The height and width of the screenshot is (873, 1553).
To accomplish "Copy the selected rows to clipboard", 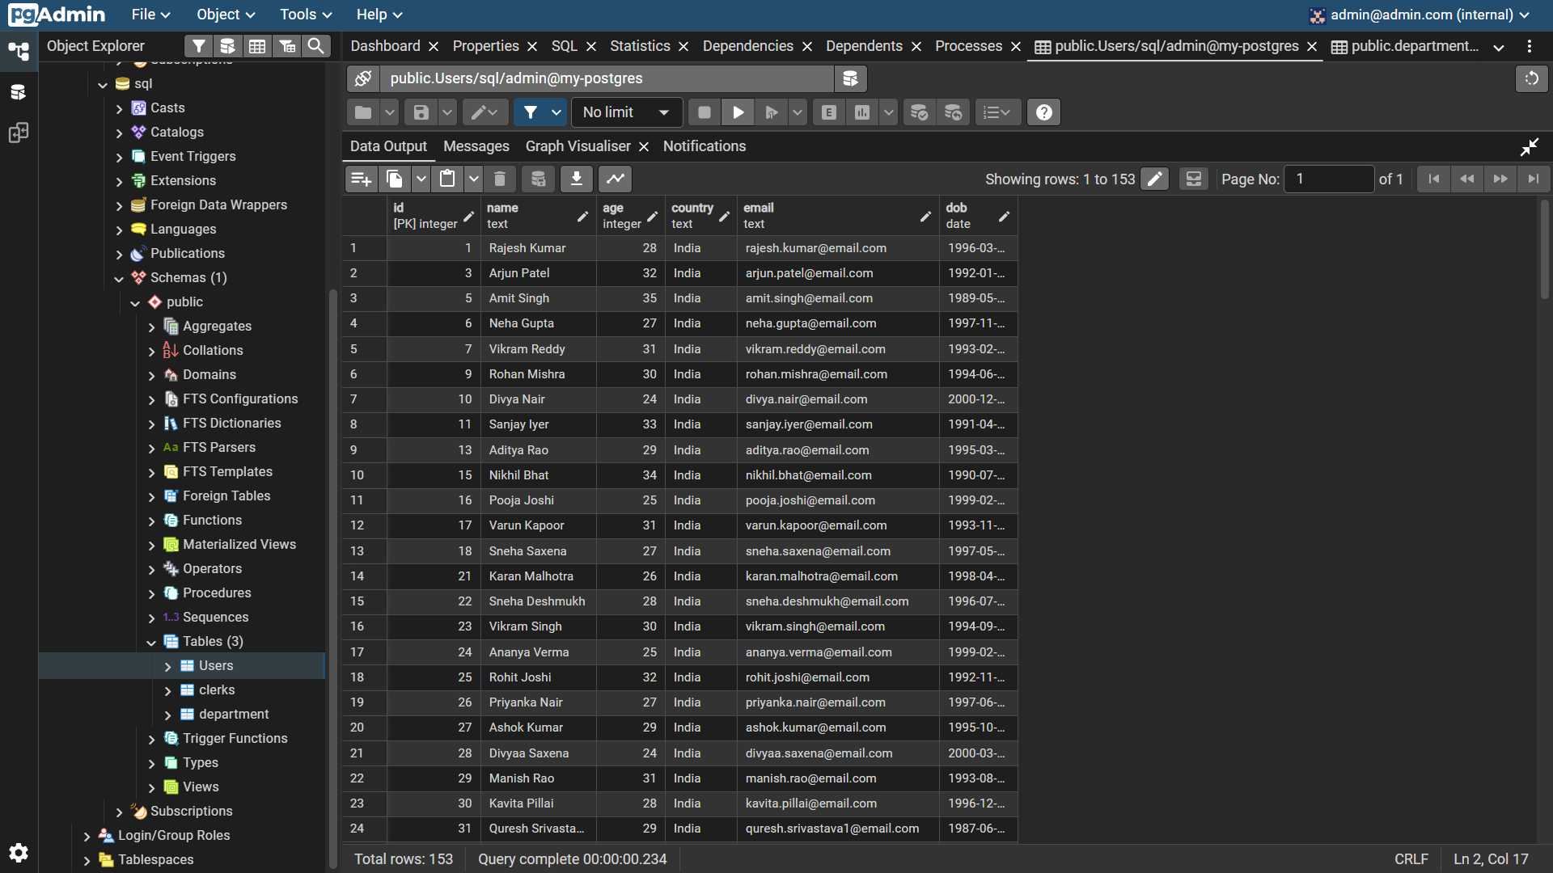I will coord(395,179).
